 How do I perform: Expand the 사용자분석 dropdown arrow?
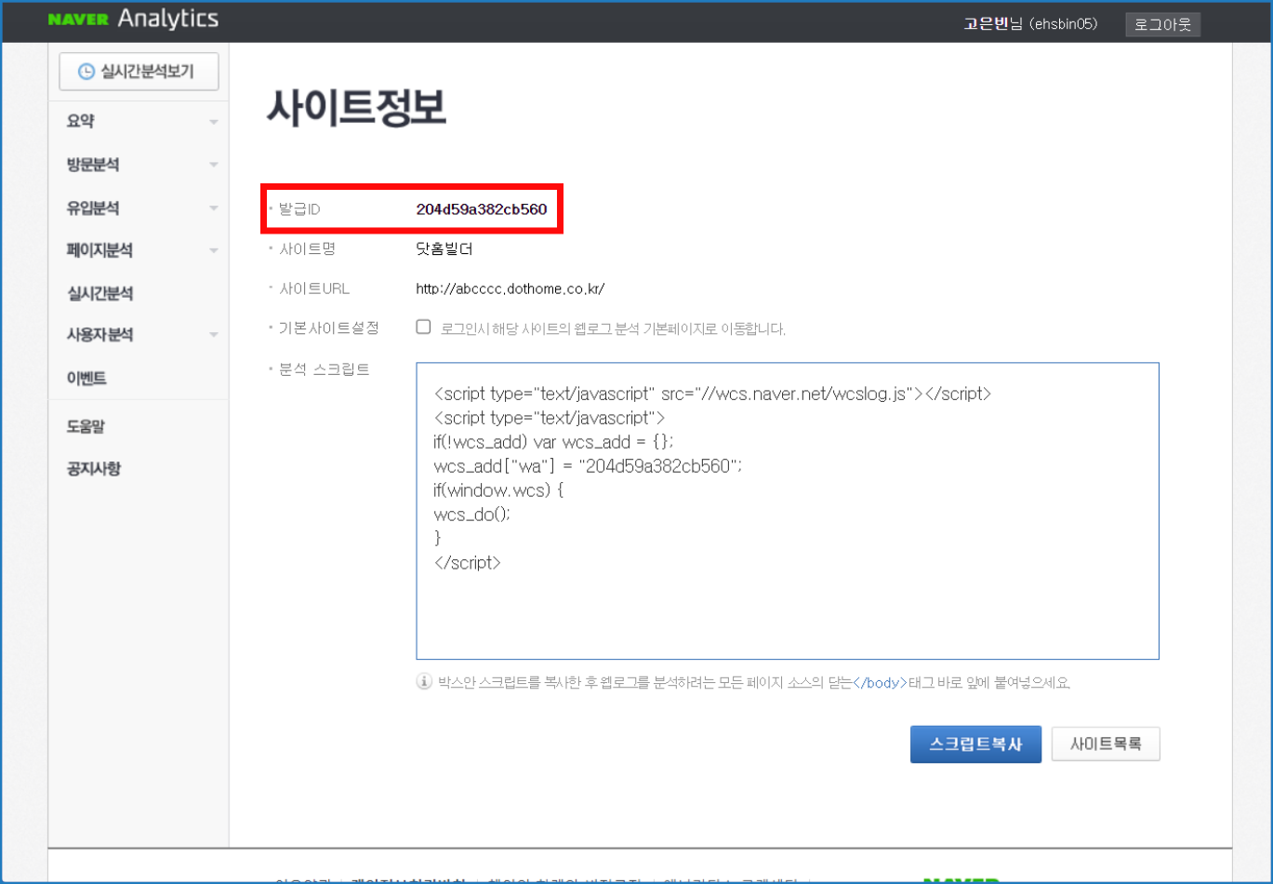(214, 335)
